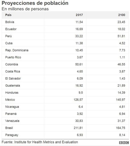Click the 2017 column header
This screenshot has width=130, height=146.
[x=79, y=15]
